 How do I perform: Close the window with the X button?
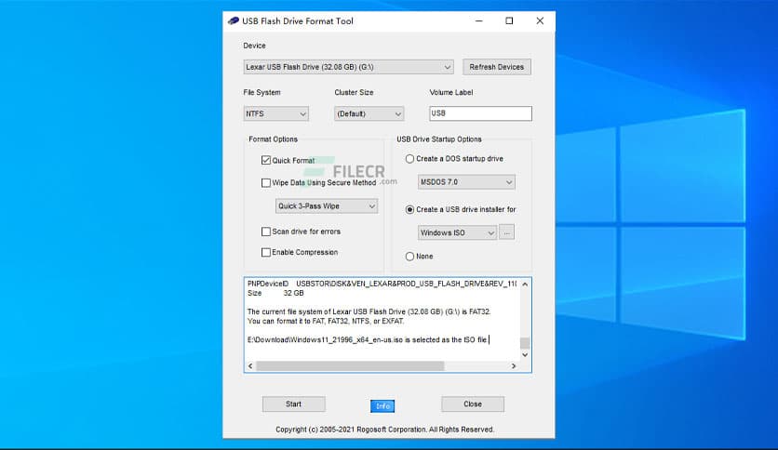point(540,20)
